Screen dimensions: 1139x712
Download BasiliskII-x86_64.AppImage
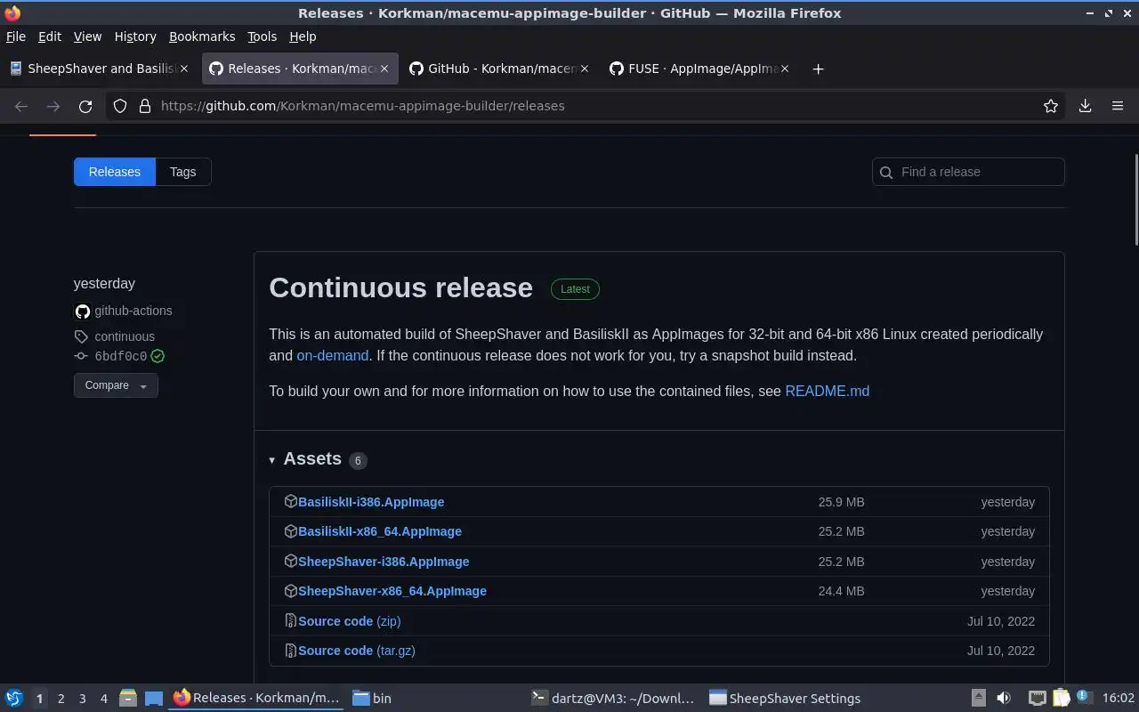click(380, 531)
